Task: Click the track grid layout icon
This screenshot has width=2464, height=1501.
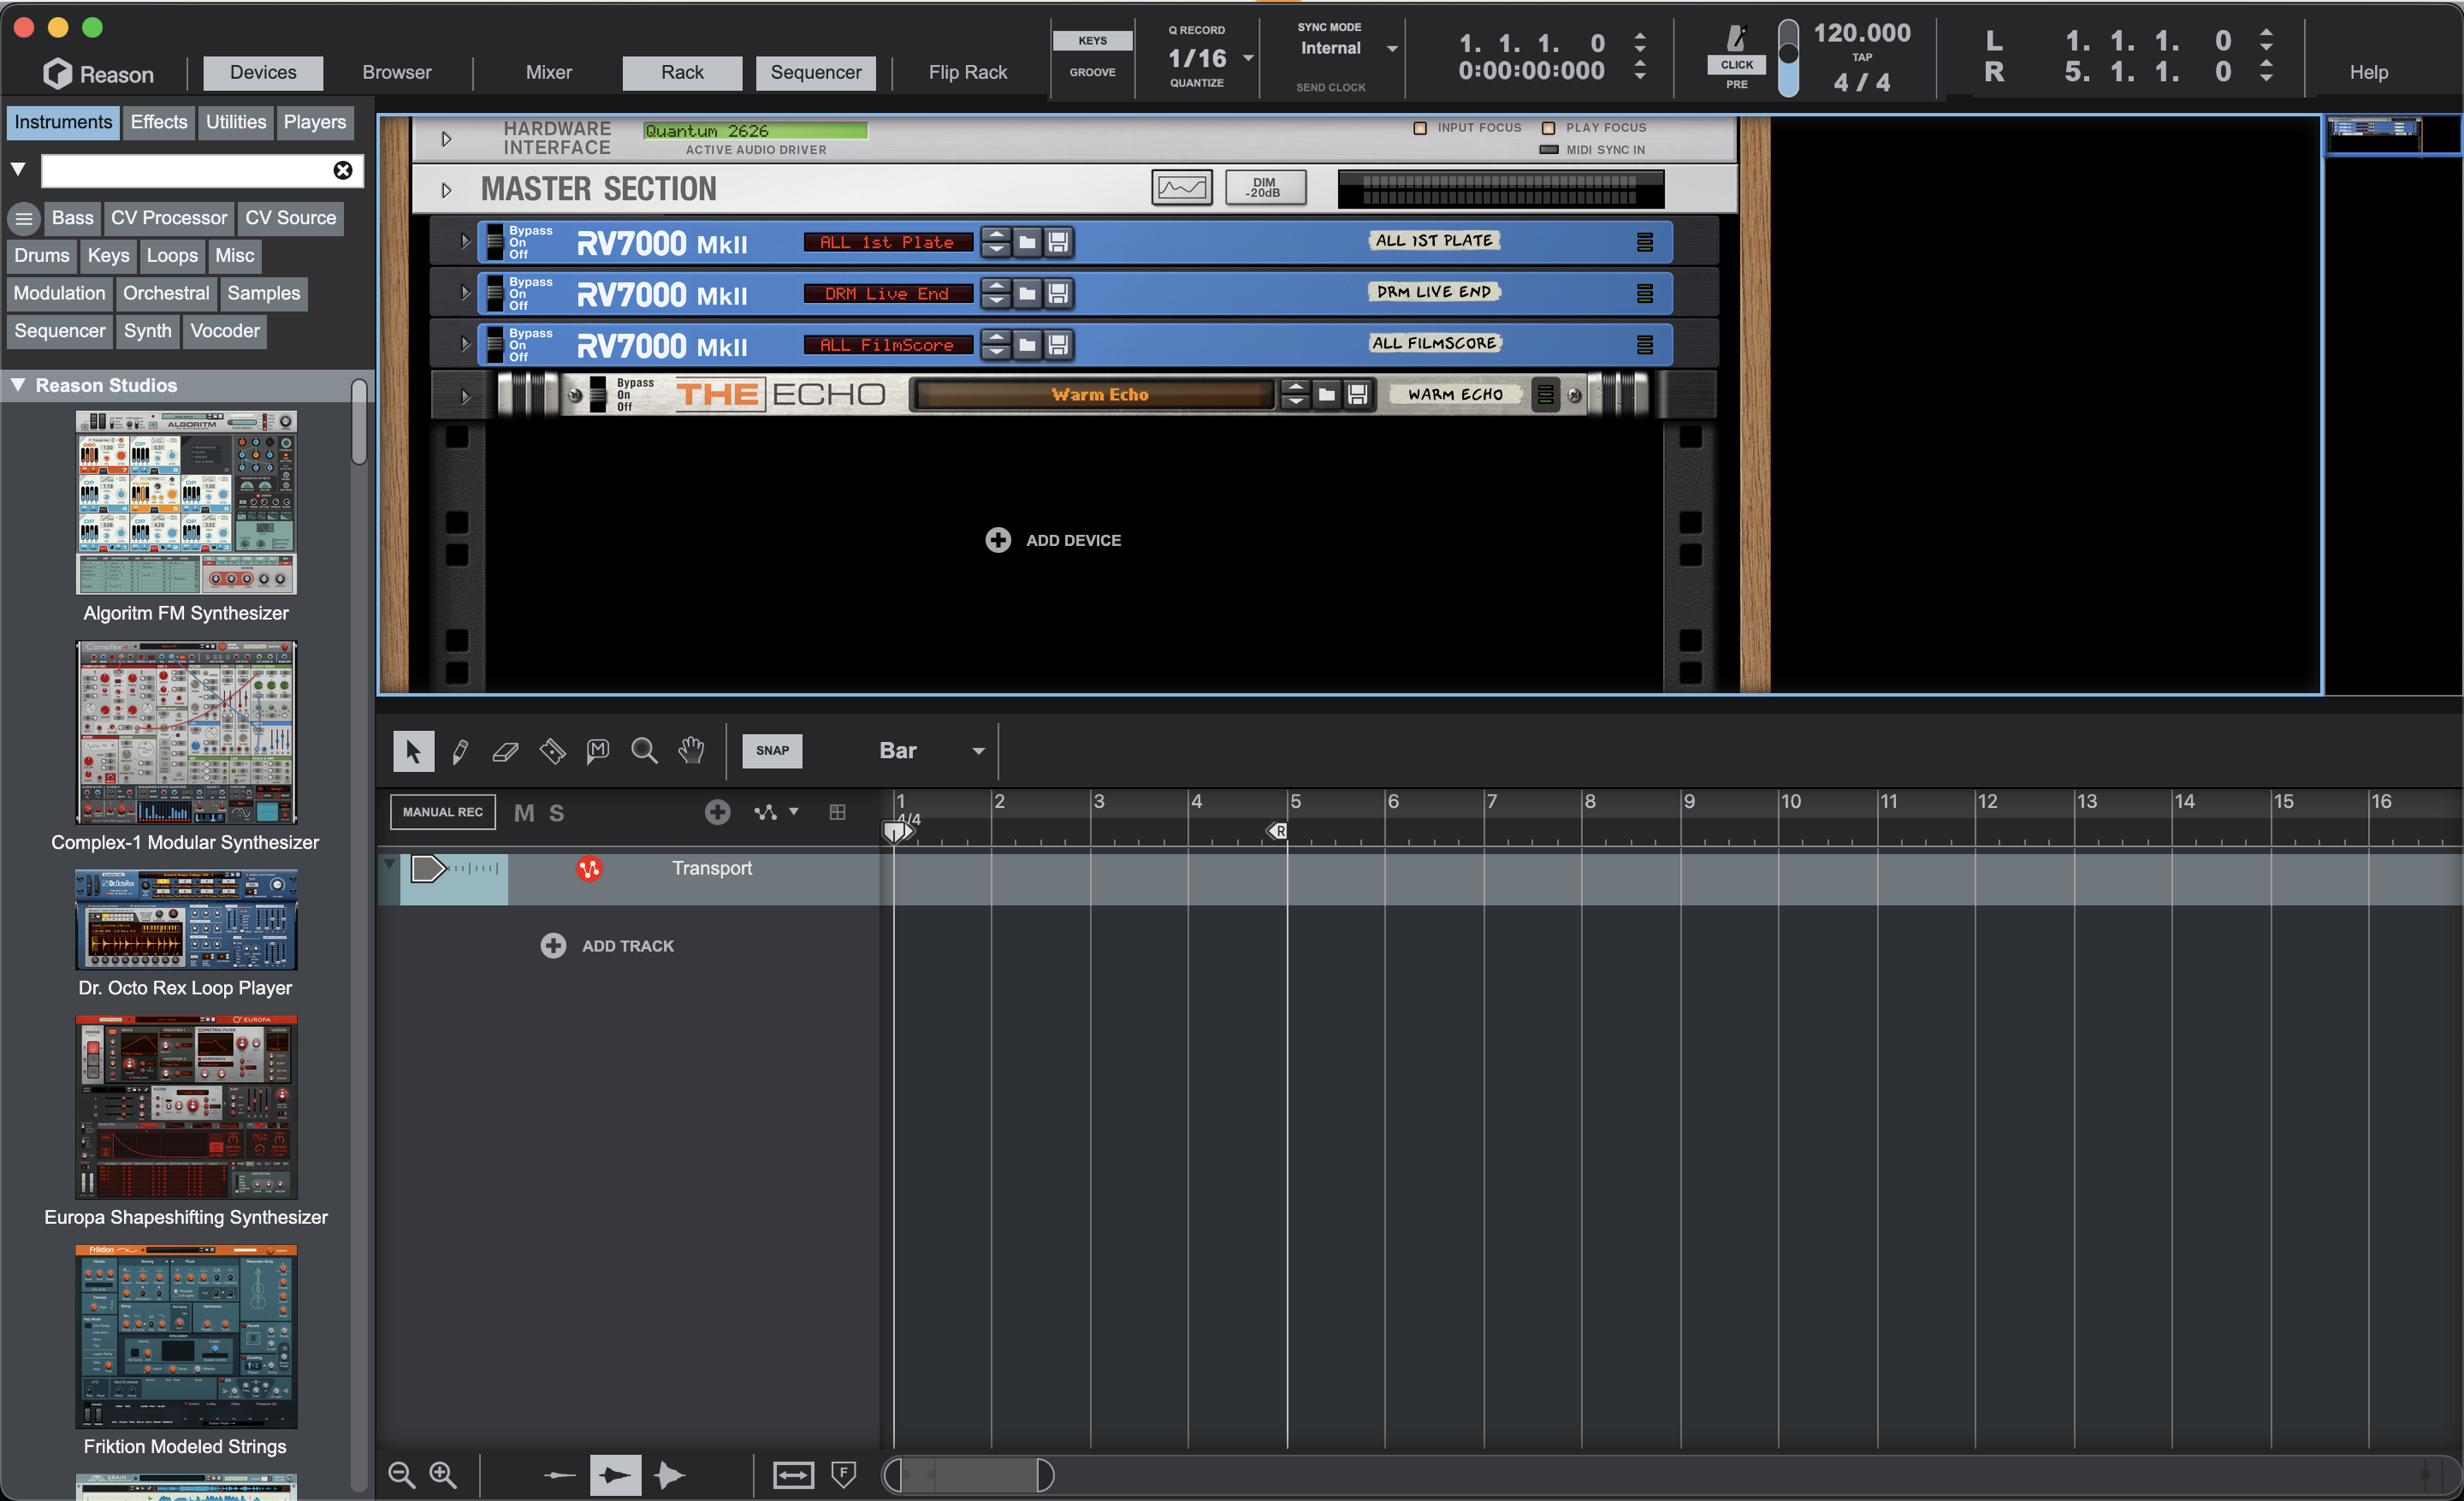Action: (x=837, y=812)
